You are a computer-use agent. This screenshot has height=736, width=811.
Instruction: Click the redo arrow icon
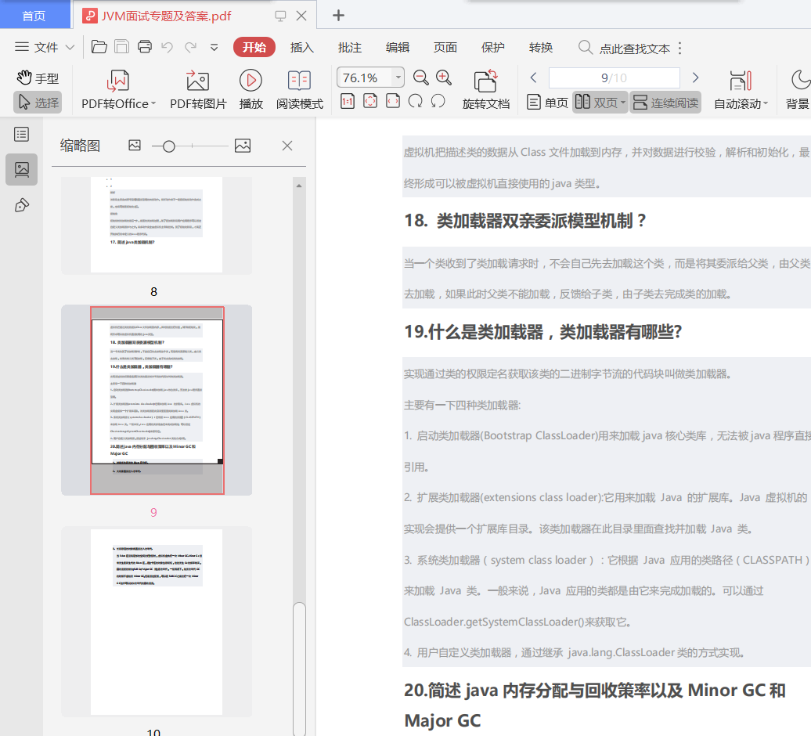191,48
